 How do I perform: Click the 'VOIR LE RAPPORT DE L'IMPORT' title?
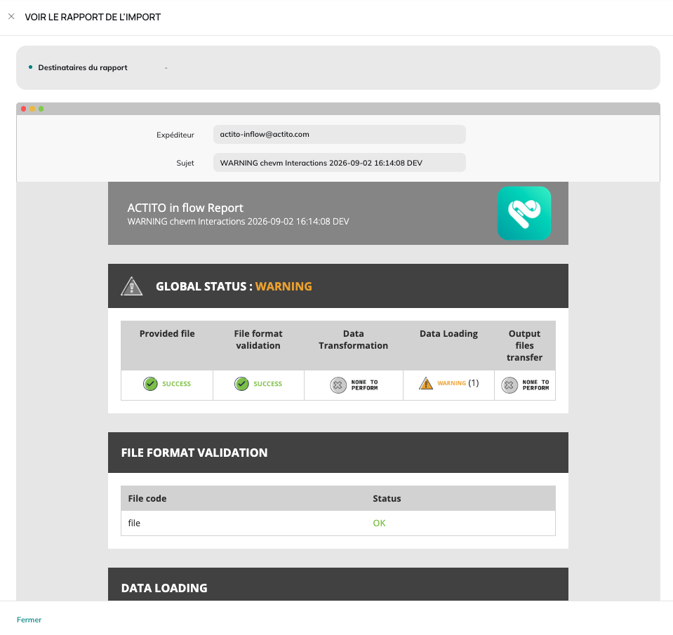pyautogui.click(x=93, y=17)
